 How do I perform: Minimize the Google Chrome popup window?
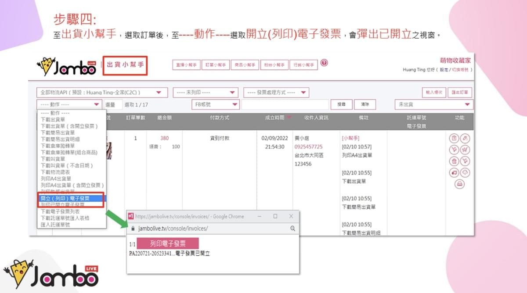(260, 216)
